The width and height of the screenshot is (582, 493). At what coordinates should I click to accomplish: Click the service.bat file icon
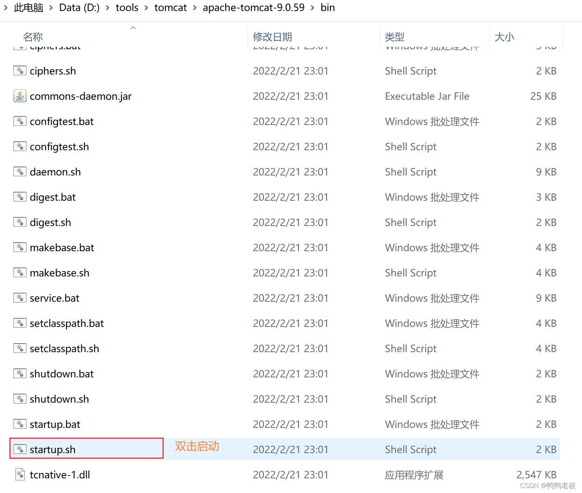20,298
